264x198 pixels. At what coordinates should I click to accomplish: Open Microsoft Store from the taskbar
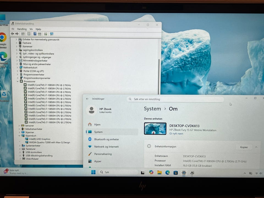[176, 173]
